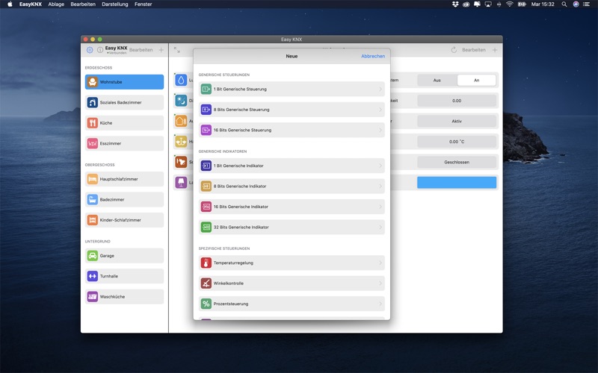This screenshot has height=373, width=598.
Task: Click Bearbeiten in the main panel toolbar
Action: tap(474, 50)
